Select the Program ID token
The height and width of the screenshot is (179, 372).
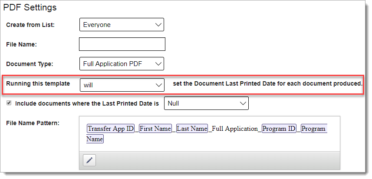tap(279, 129)
